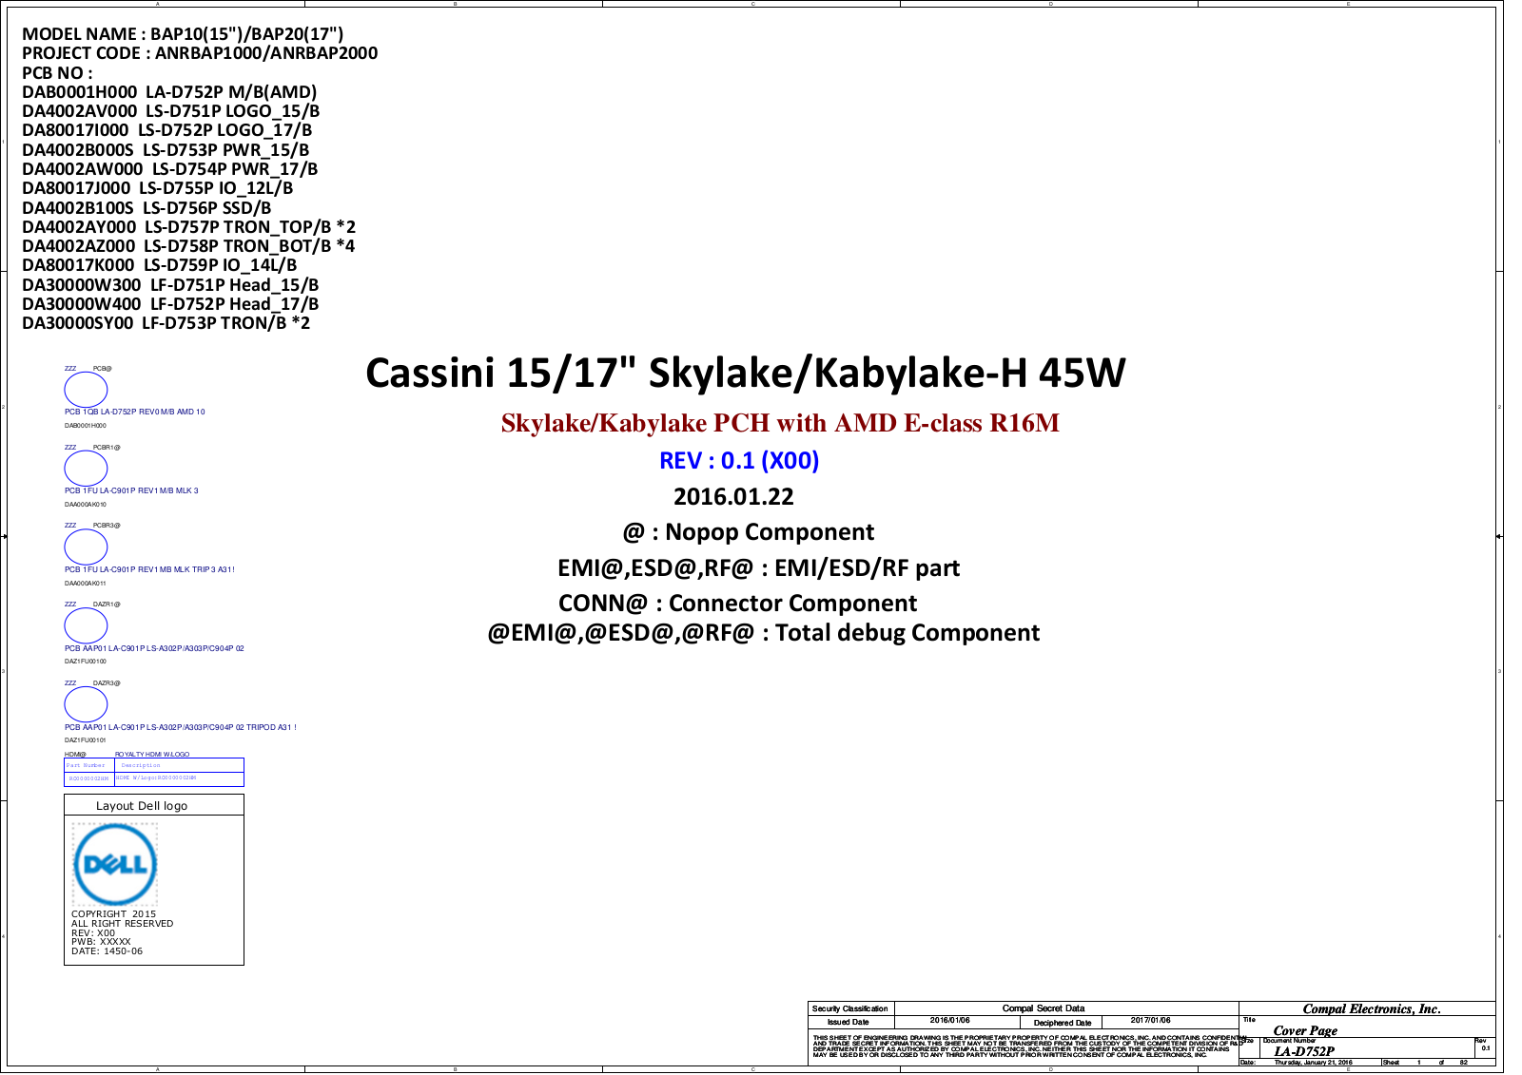Click 'DATE: 1450-06' text
The image size is (1522, 1075).
[107, 951]
